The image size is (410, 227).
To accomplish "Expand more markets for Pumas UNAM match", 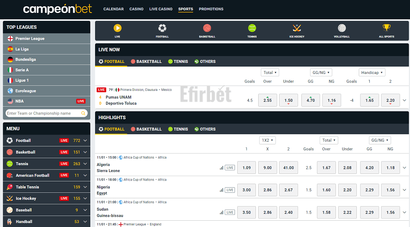I will (404, 100).
